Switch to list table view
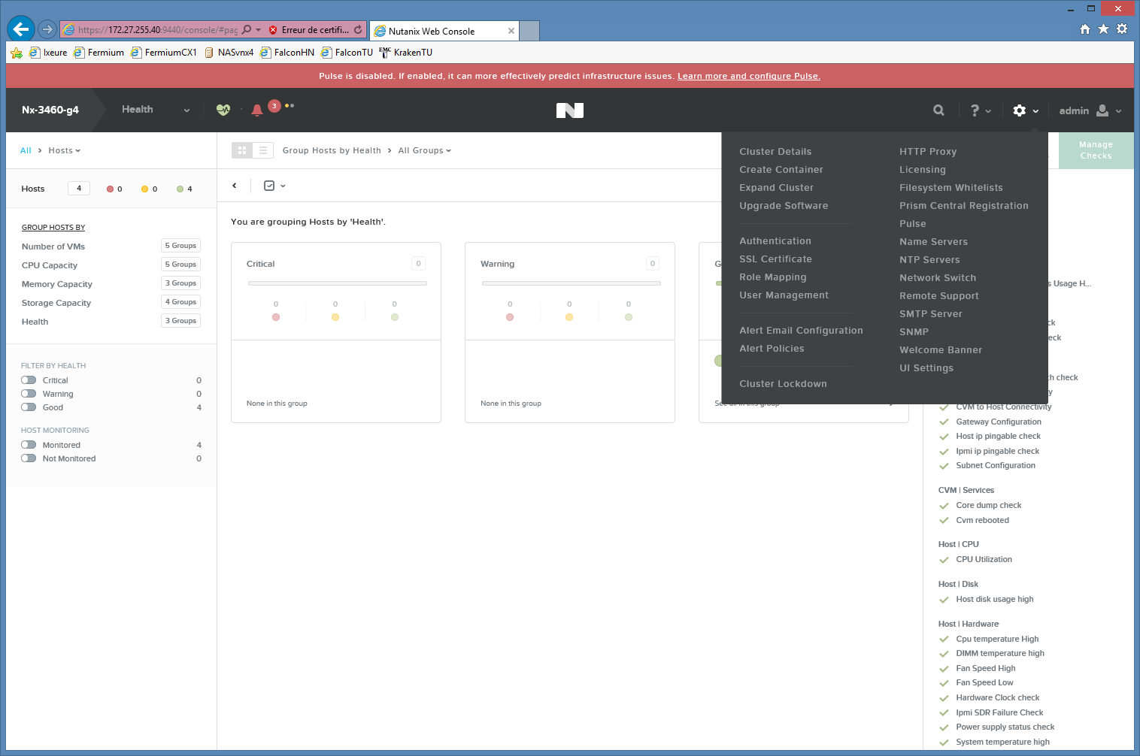This screenshot has height=756, width=1140. (x=263, y=150)
